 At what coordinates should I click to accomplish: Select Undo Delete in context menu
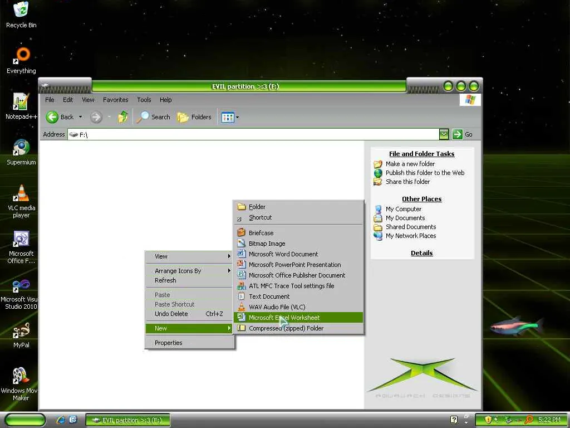pyautogui.click(x=189, y=314)
